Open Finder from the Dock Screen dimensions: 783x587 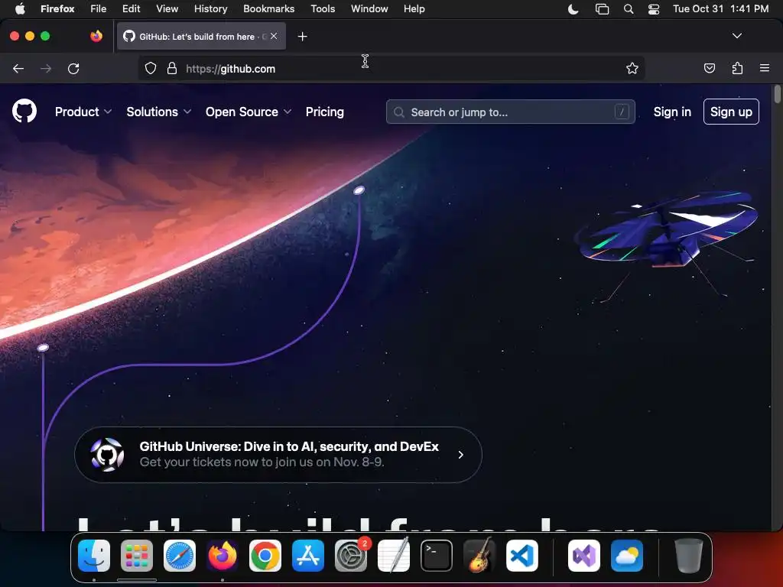(x=94, y=556)
